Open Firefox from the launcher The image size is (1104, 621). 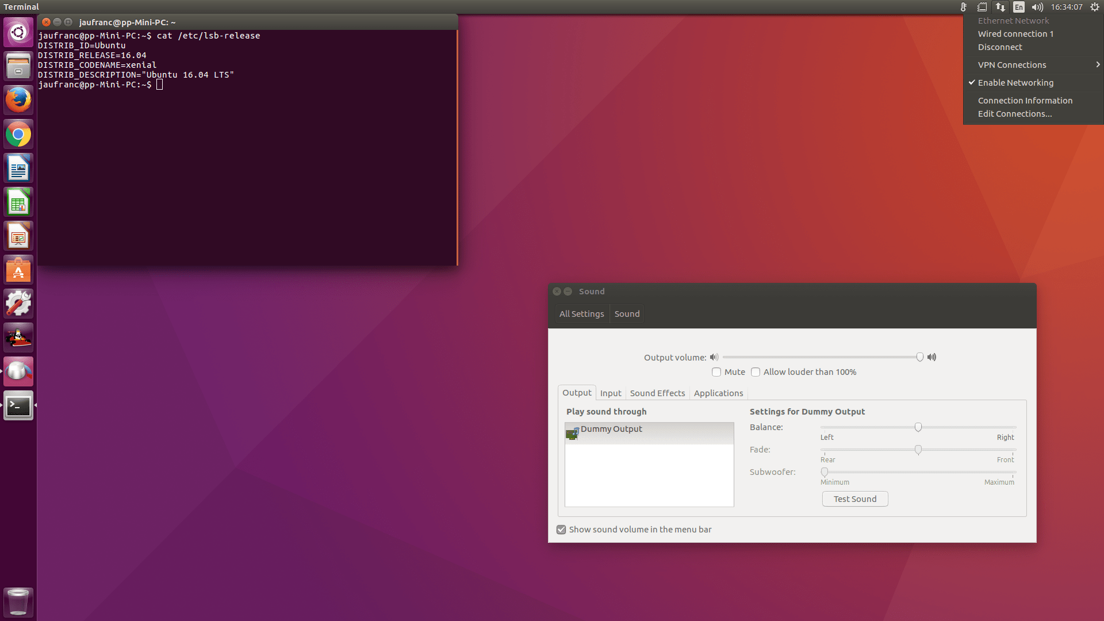coord(18,101)
